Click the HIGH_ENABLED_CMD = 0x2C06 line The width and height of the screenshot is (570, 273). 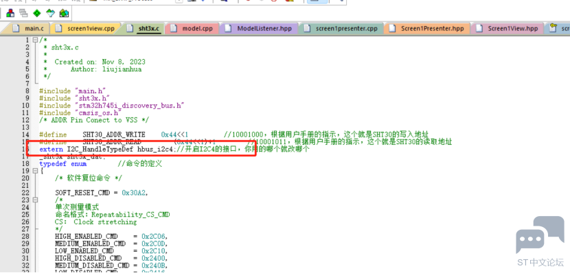(111, 237)
